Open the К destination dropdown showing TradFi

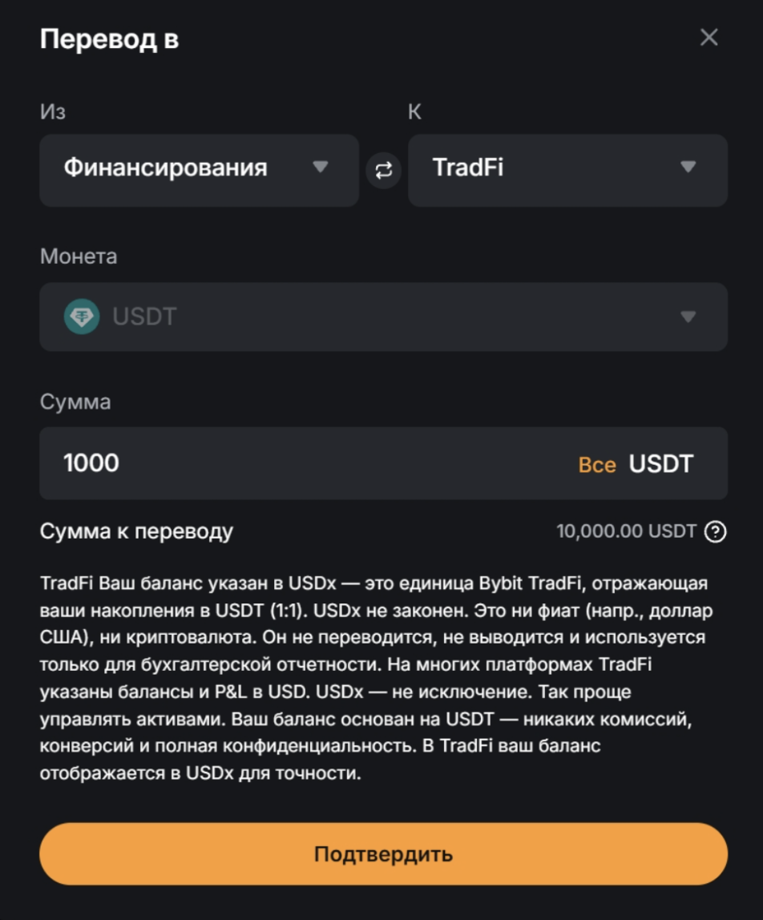pos(568,171)
